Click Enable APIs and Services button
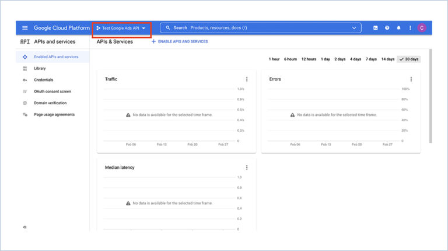This screenshot has width=448, height=251. pyautogui.click(x=180, y=41)
